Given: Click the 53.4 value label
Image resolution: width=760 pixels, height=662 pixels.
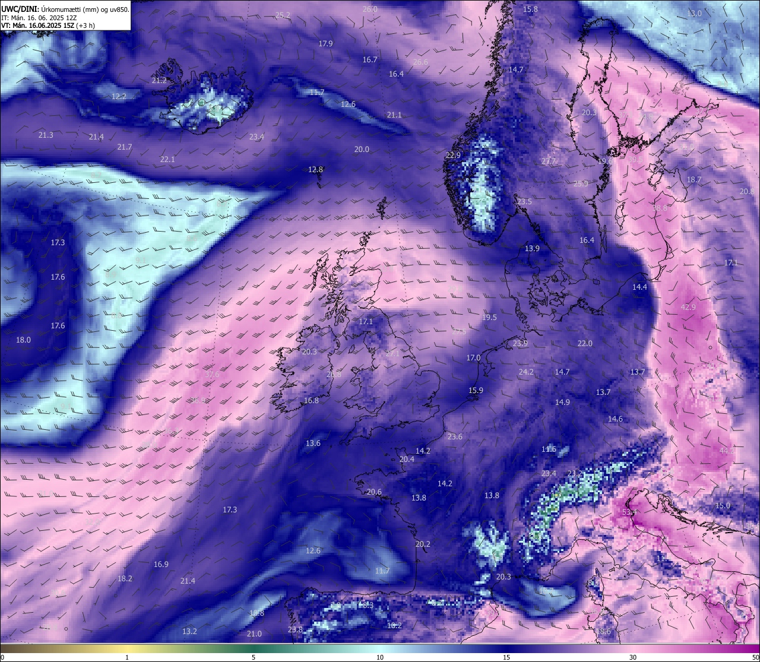Looking at the screenshot, I should click(x=629, y=512).
